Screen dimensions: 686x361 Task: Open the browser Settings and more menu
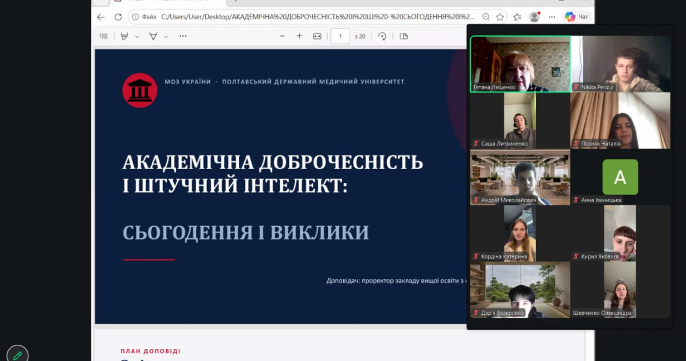(552, 17)
